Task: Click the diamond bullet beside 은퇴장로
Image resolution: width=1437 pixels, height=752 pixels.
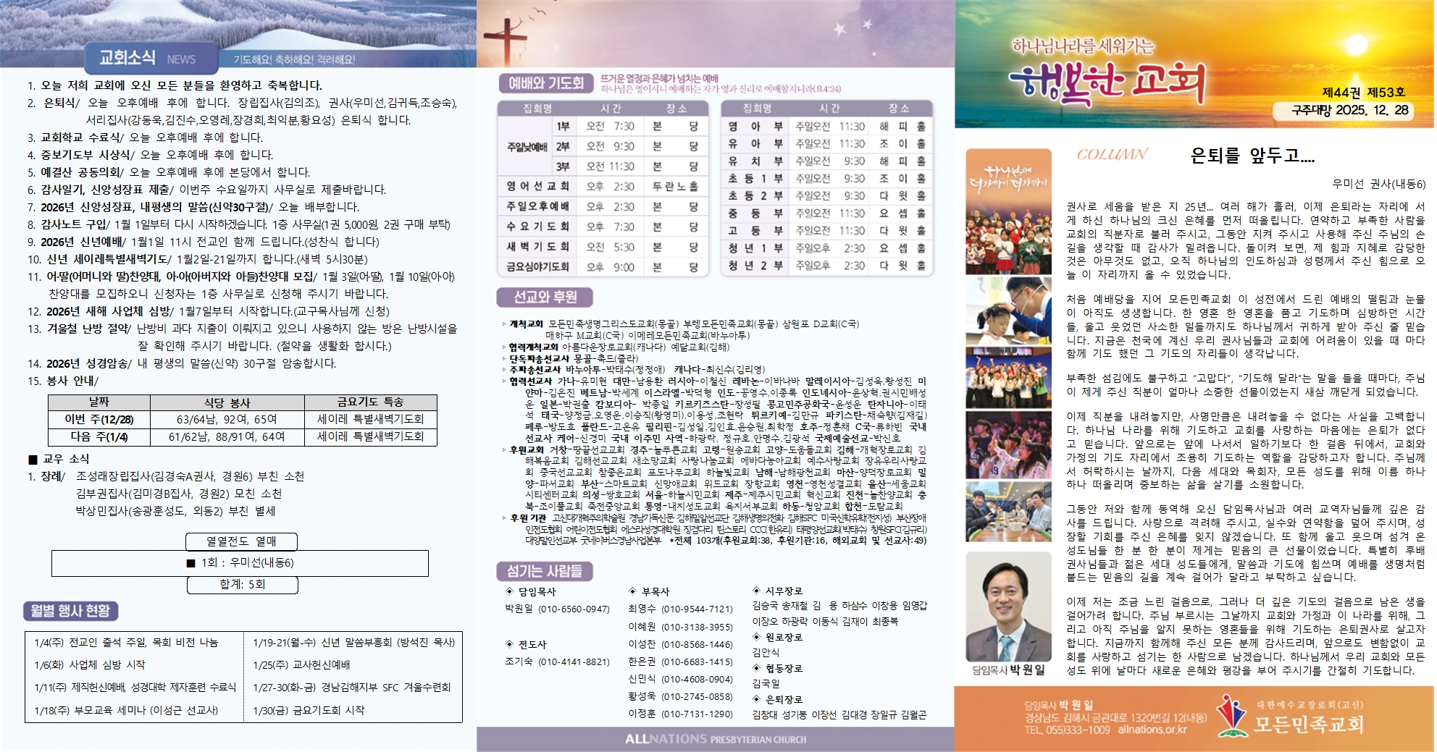Action: coord(756,699)
